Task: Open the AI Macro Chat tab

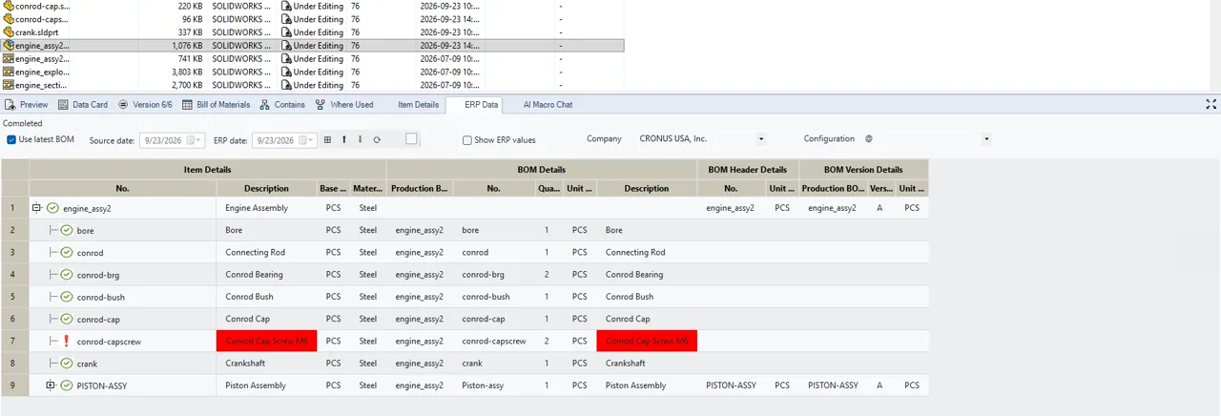Action: pyautogui.click(x=548, y=104)
